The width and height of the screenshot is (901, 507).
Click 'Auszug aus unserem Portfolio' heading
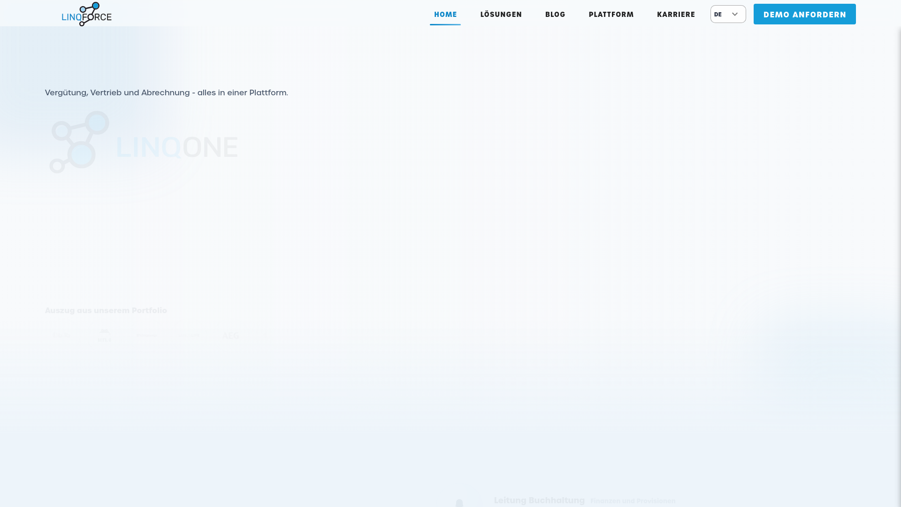[x=106, y=310]
